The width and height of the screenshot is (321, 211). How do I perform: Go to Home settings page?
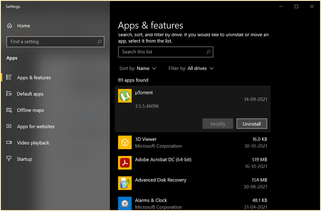click(x=23, y=26)
